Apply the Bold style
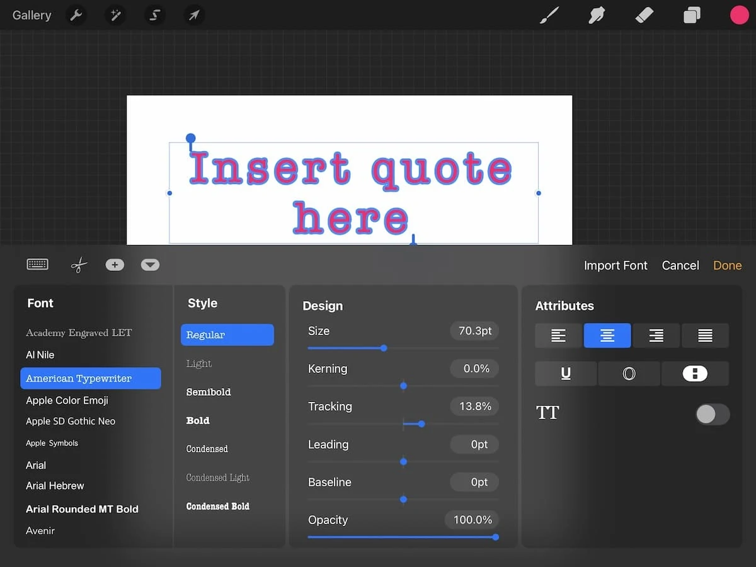 (x=198, y=420)
